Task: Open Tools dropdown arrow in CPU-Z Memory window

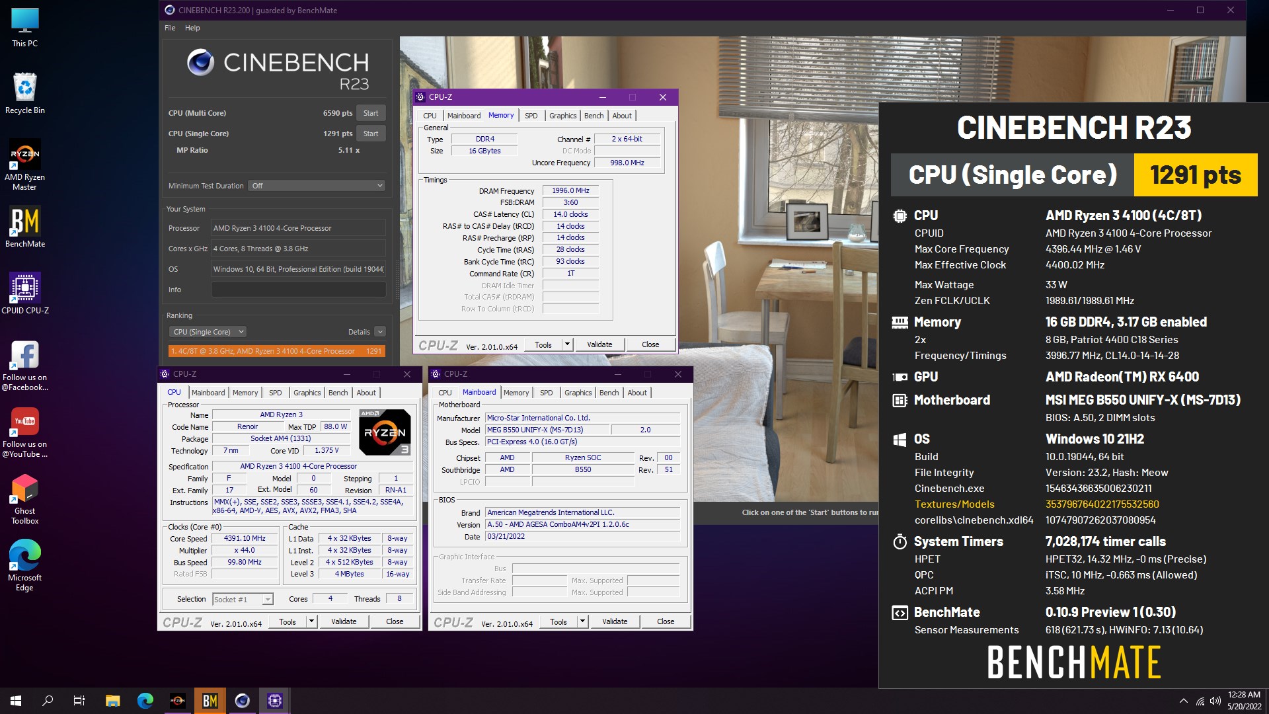Action: (x=567, y=344)
